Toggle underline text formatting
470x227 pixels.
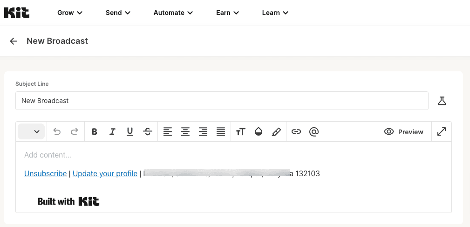[x=130, y=132]
